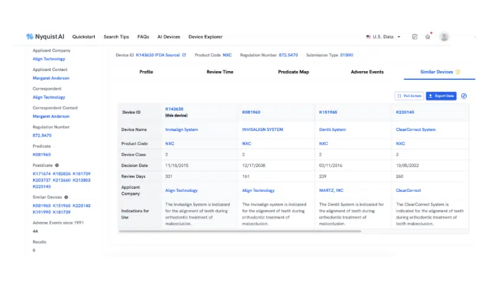Open the U.S. Data region dropdown
The height and width of the screenshot is (286, 489).
383,37
